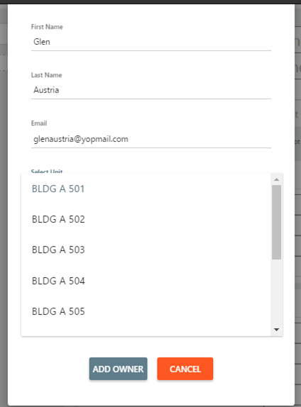301x407 pixels.
Task: Click empty dialog area below the buttons
Action: point(151,394)
